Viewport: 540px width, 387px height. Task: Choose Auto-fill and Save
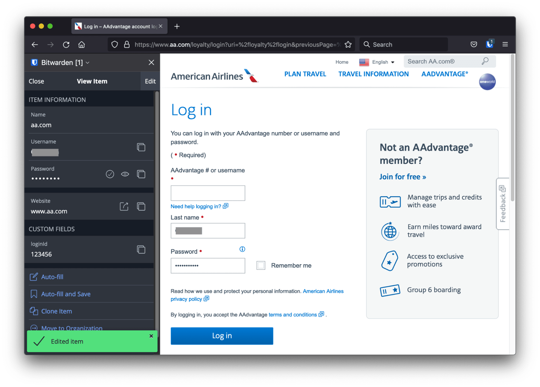pyautogui.click(x=66, y=294)
